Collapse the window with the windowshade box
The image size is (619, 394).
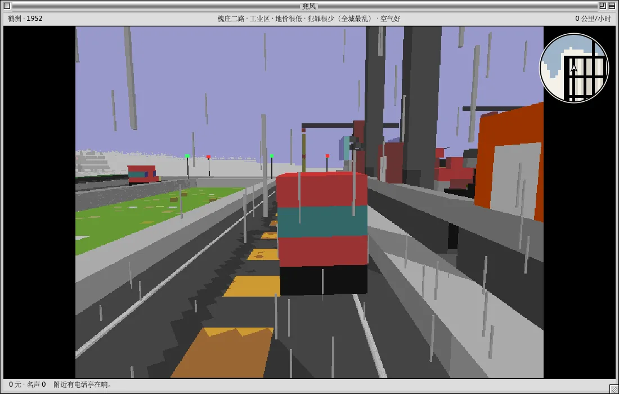[612, 6]
